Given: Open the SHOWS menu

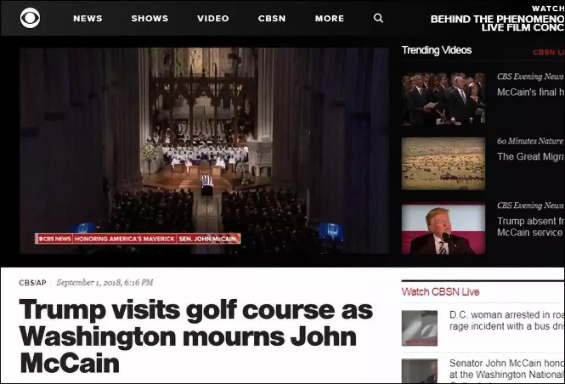Looking at the screenshot, I should point(150,19).
